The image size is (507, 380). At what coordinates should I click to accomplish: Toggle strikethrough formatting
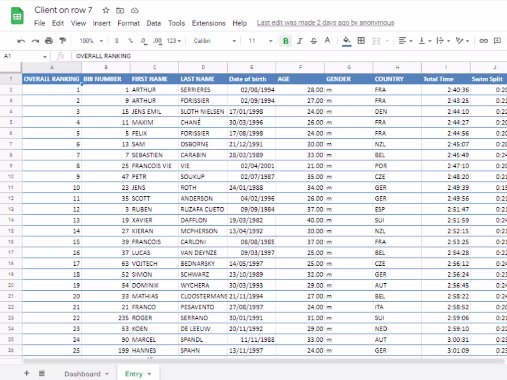pos(313,41)
